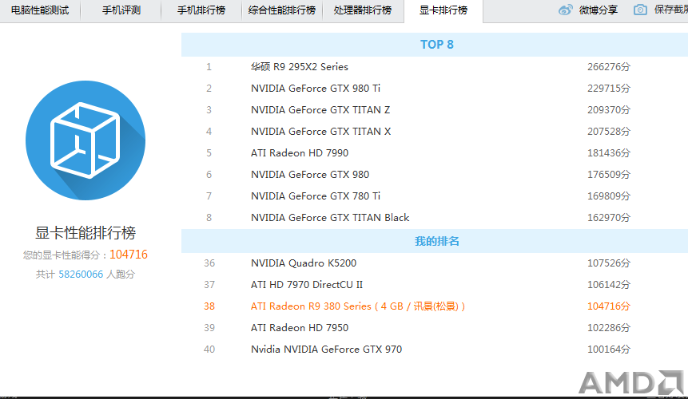
Task: Select NVIDIA GeForce GTX 780 Ti row
Action: [x=435, y=196]
